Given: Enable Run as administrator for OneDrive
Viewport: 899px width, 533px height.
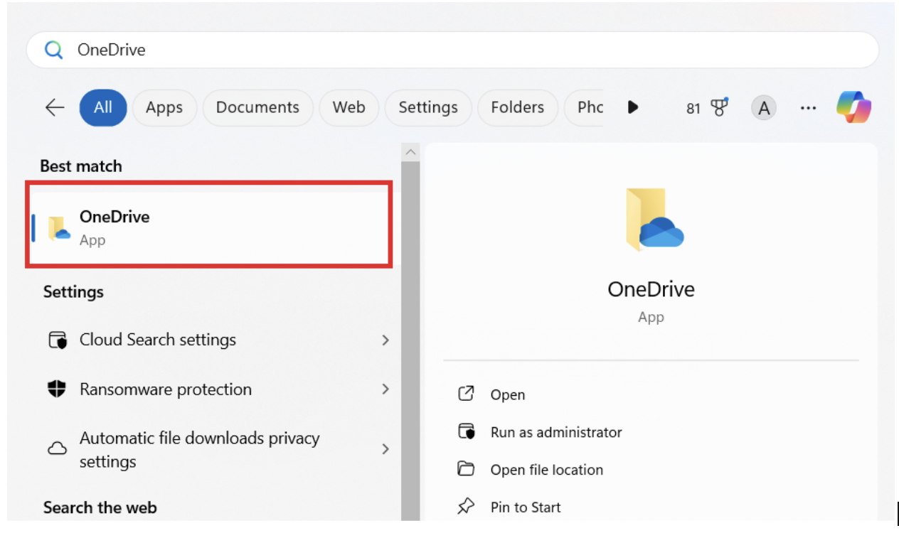Looking at the screenshot, I should point(556,431).
